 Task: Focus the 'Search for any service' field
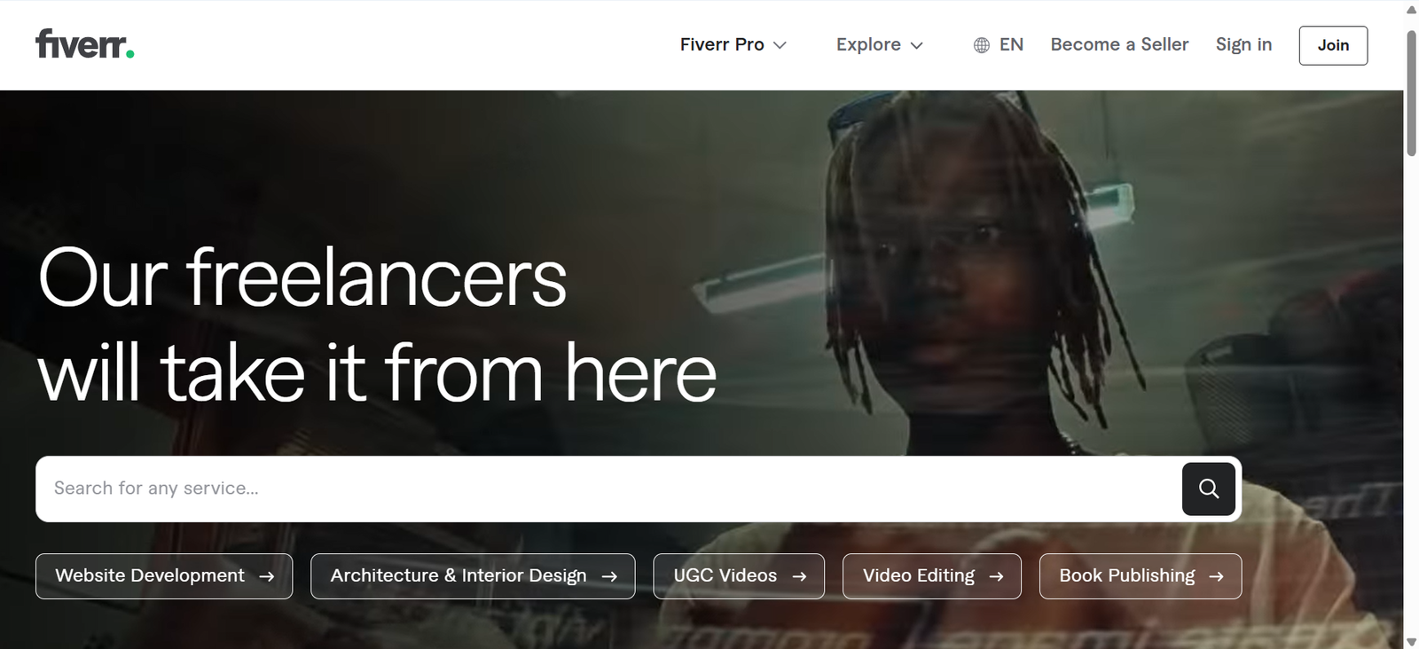click(608, 489)
